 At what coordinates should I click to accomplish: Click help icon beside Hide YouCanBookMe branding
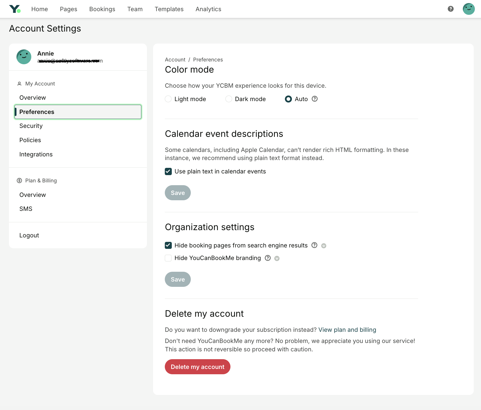pos(268,258)
